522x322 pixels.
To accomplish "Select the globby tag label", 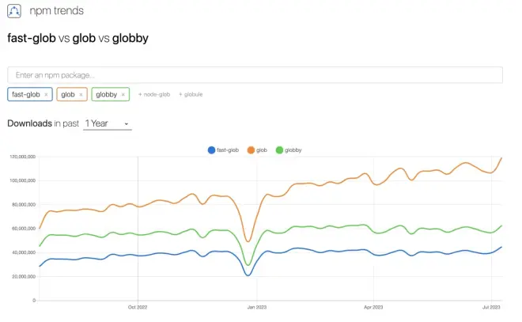I will tap(106, 95).
